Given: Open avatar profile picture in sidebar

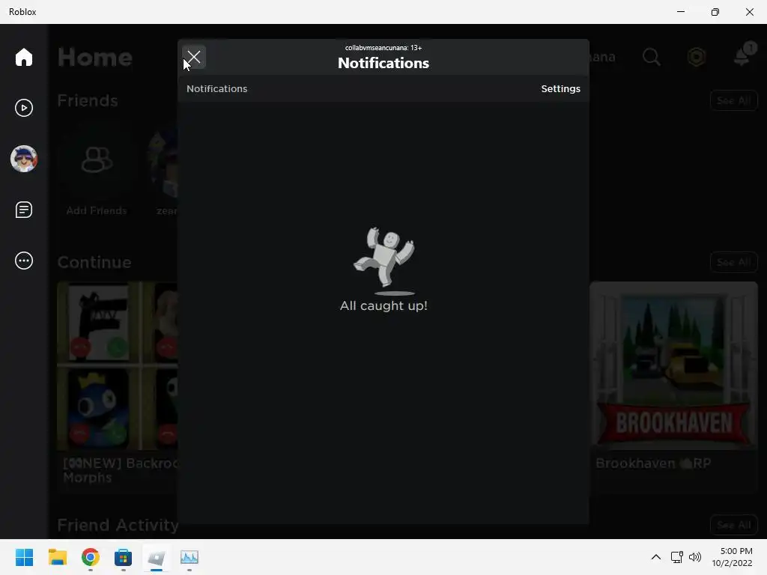Looking at the screenshot, I should pos(23,159).
